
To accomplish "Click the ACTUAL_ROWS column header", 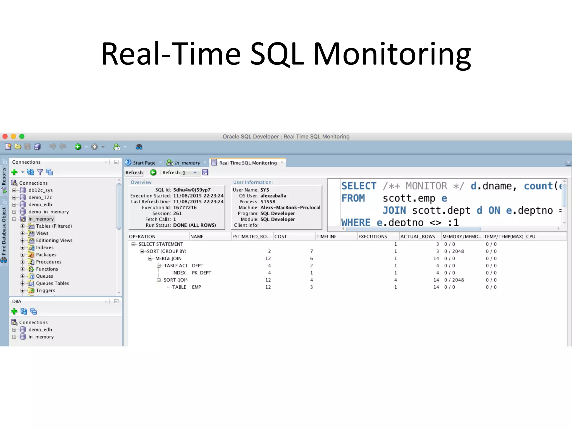I will 420,237.
